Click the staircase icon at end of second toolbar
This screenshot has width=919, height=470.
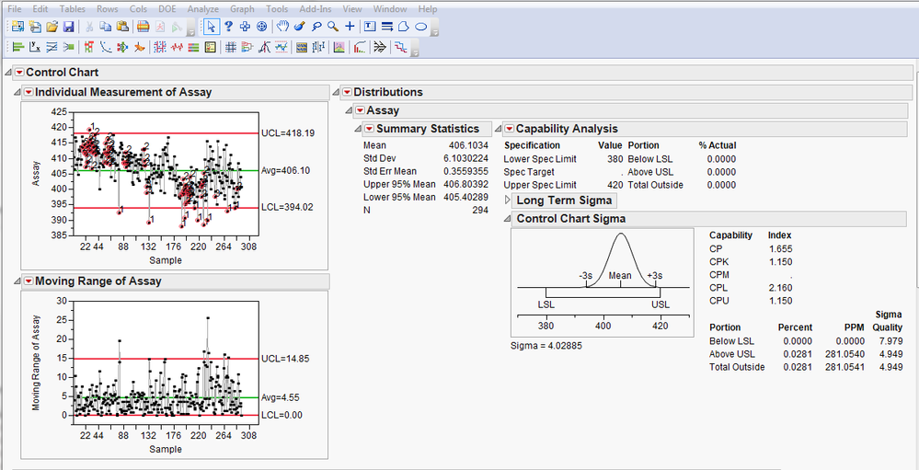[401, 48]
